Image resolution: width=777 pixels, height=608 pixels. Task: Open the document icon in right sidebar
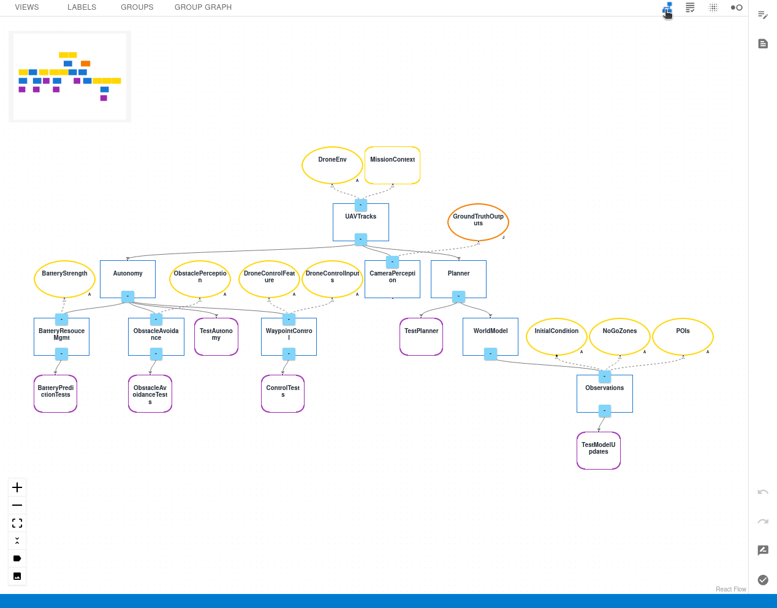click(763, 43)
